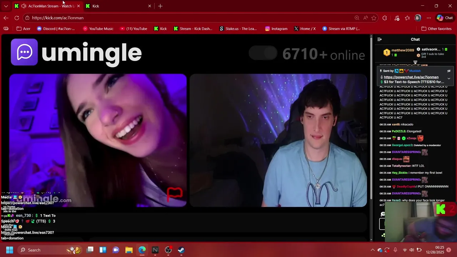Viewport: 457px width, 257px height.
Task: Close the Ac7ionMan Stream tab
Action: click(x=79, y=6)
